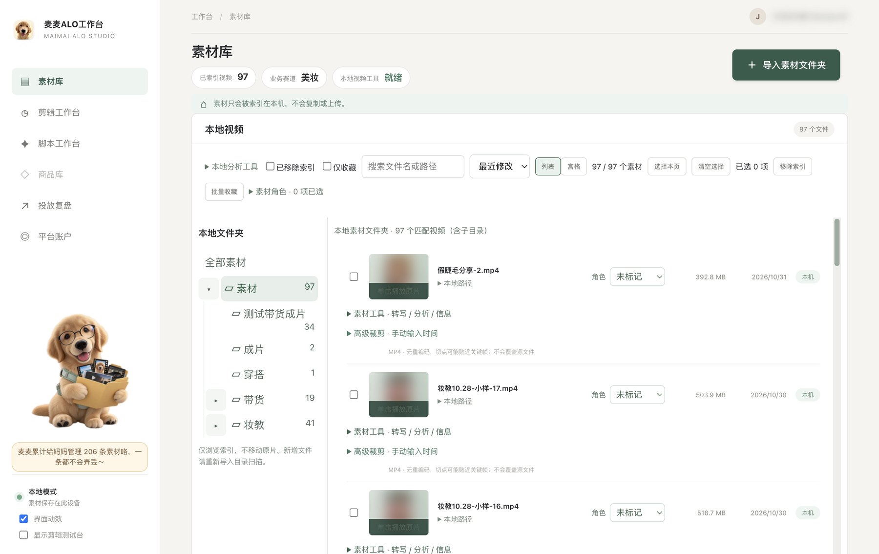Click the golden retriever logo icon
This screenshot has width=879, height=554.
23,30
